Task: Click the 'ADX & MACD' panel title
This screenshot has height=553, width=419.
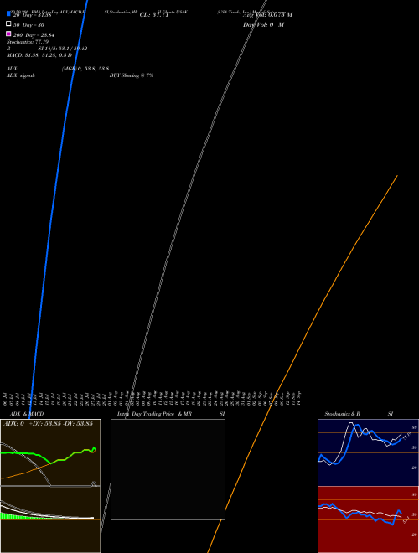Action: point(27,414)
